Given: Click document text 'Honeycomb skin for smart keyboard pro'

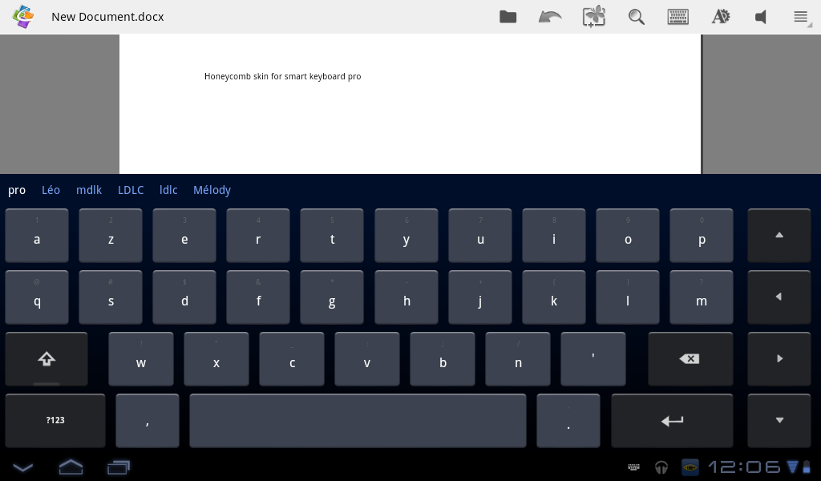Looking at the screenshot, I should click(283, 76).
